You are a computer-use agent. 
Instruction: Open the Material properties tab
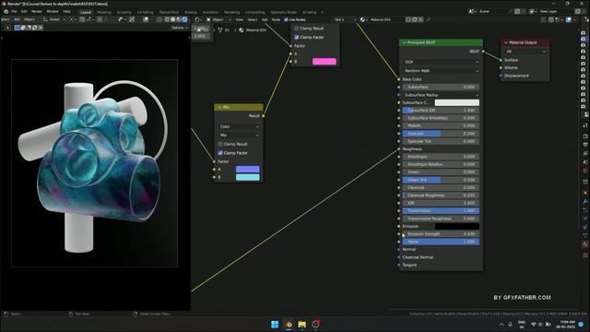click(585, 244)
